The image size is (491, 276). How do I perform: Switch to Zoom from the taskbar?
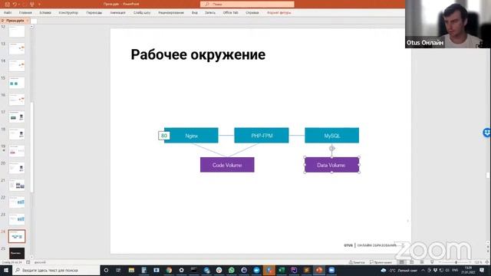(x=331, y=271)
